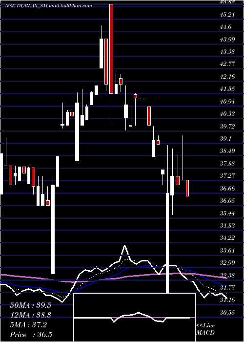Select the 42.77 price axis label

point(227,64)
